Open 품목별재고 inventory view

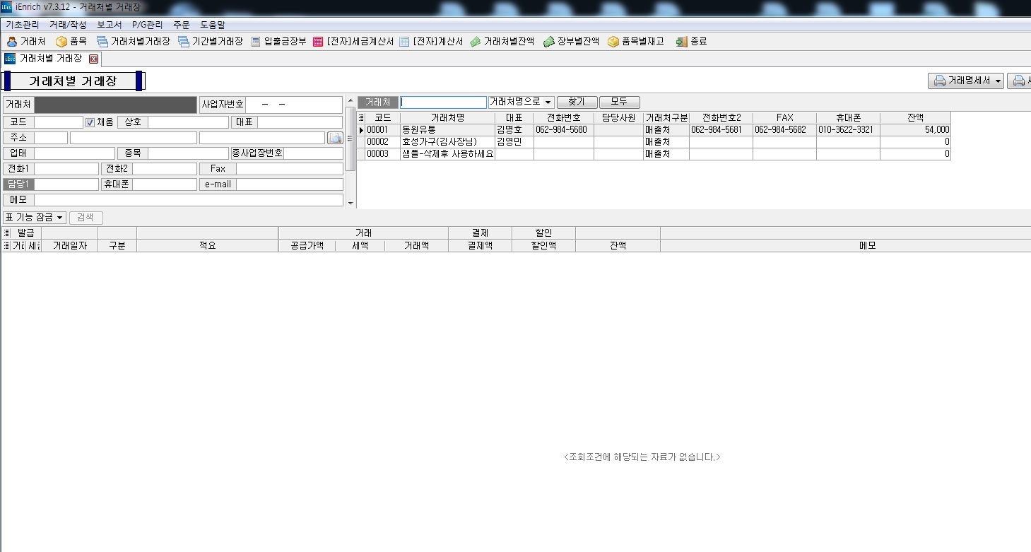tap(613, 42)
